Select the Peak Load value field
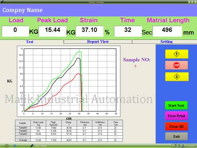Viewport: 197px width, 148px height. click(x=52, y=31)
